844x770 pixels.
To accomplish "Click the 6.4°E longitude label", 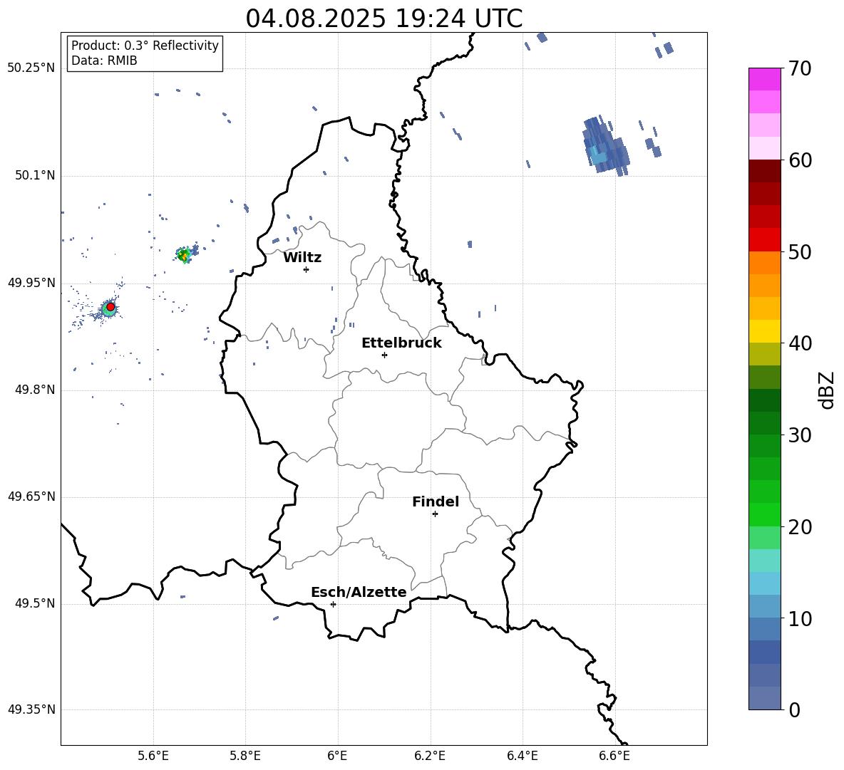I will coord(522,756).
